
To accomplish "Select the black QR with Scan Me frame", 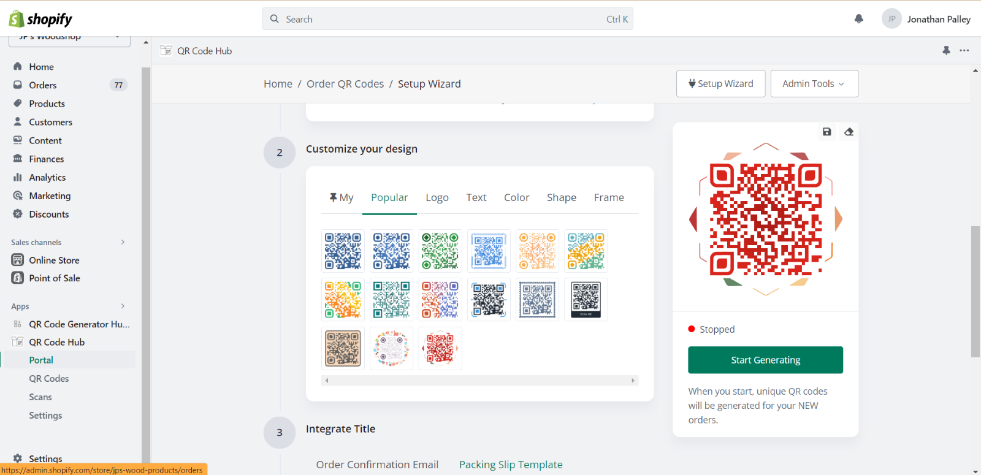I will tap(586, 299).
